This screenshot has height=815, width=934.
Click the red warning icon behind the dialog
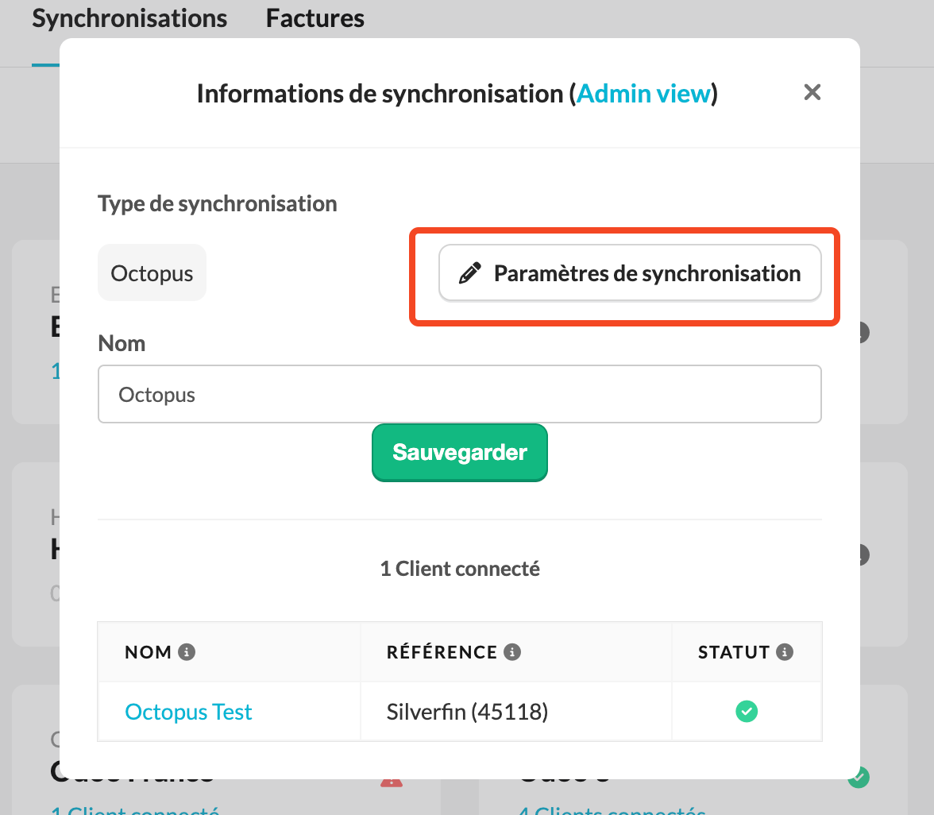[x=392, y=781]
